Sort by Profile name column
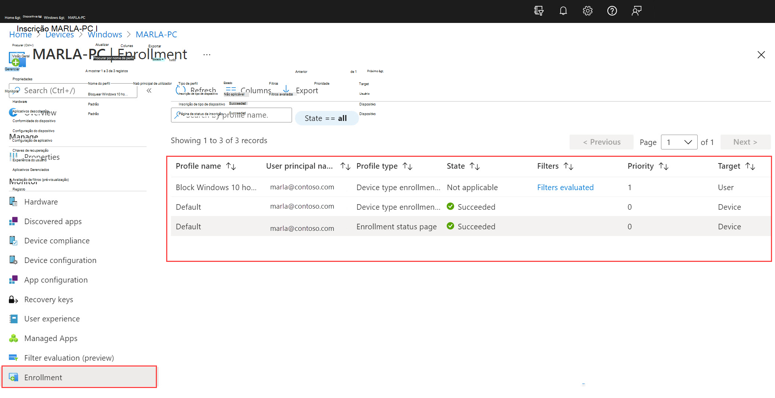This screenshot has height=398, width=775. point(231,166)
